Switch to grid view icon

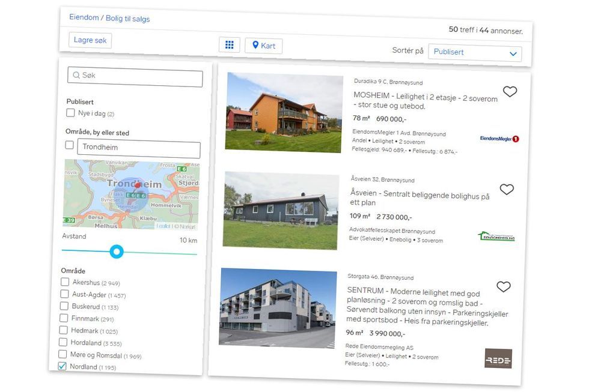[229, 45]
